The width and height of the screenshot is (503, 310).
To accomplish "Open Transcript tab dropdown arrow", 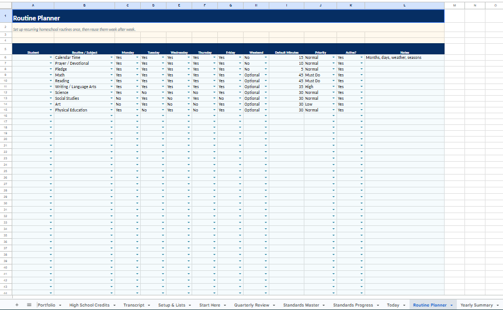I will click(x=149, y=305).
